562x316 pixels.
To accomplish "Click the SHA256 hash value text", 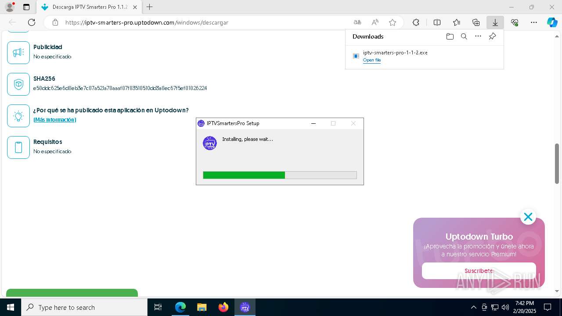I will pos(120,88).
